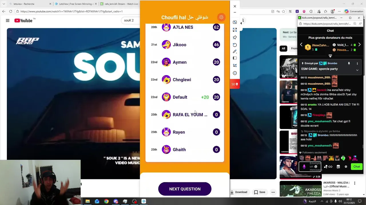Save the video to a playlist
Image resolution: width=366 pixels, height=205 pixels.
pos(260,192)
